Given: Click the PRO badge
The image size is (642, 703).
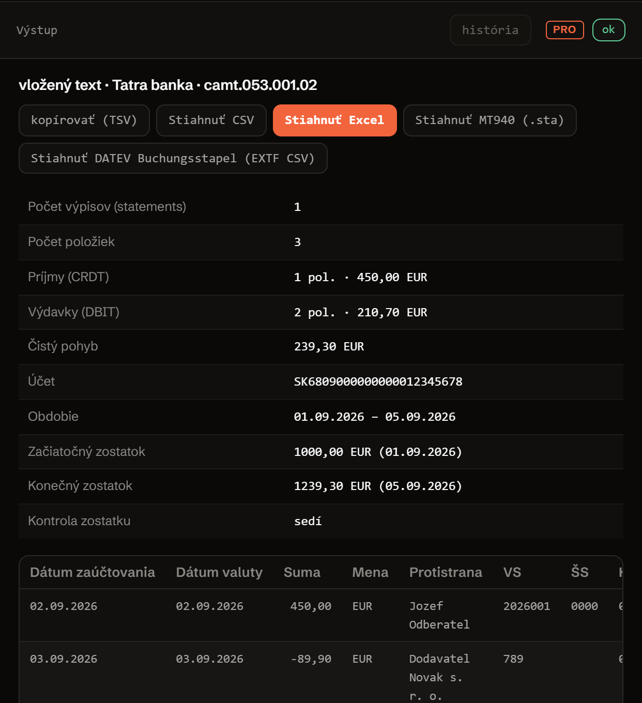Looking at the screenshot, I should coord(565,30).
